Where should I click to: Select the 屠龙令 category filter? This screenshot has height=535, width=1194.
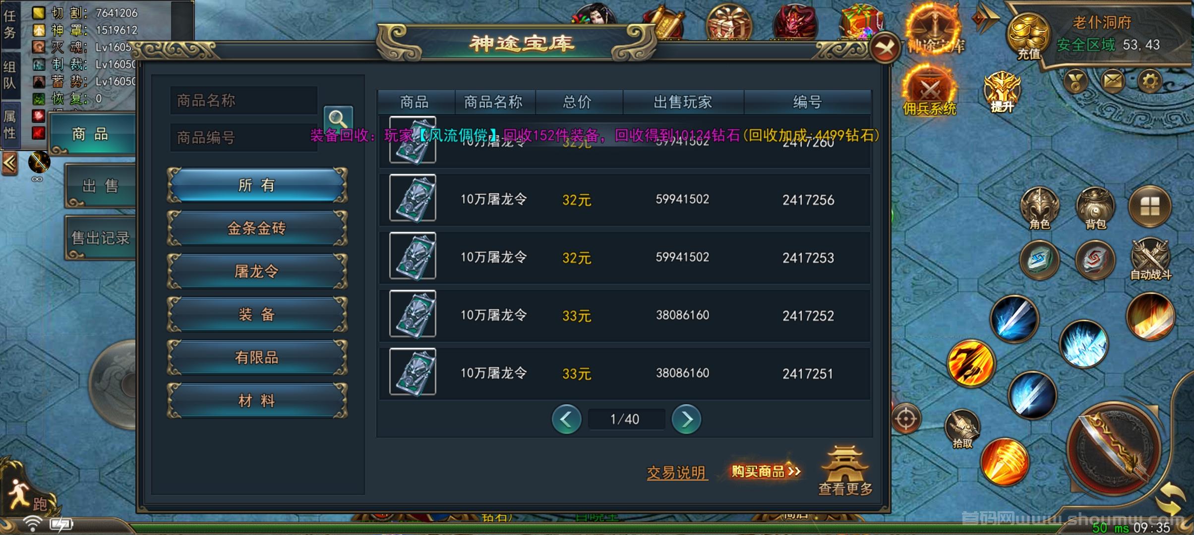[257, 271]
